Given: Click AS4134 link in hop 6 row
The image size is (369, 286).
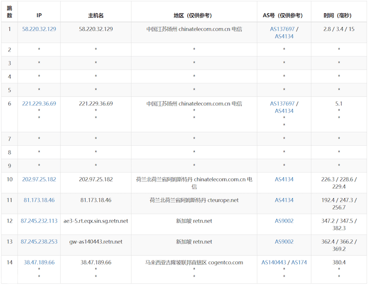Looking at the screenshot, I should [284, 111].
